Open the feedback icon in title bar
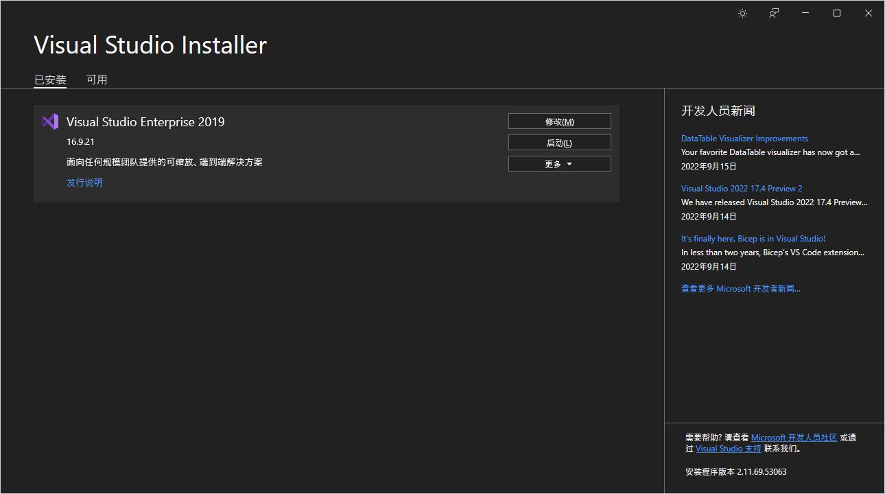Image resolution: width=885 pixels, height=494 pixels. [x=774, y=13]
